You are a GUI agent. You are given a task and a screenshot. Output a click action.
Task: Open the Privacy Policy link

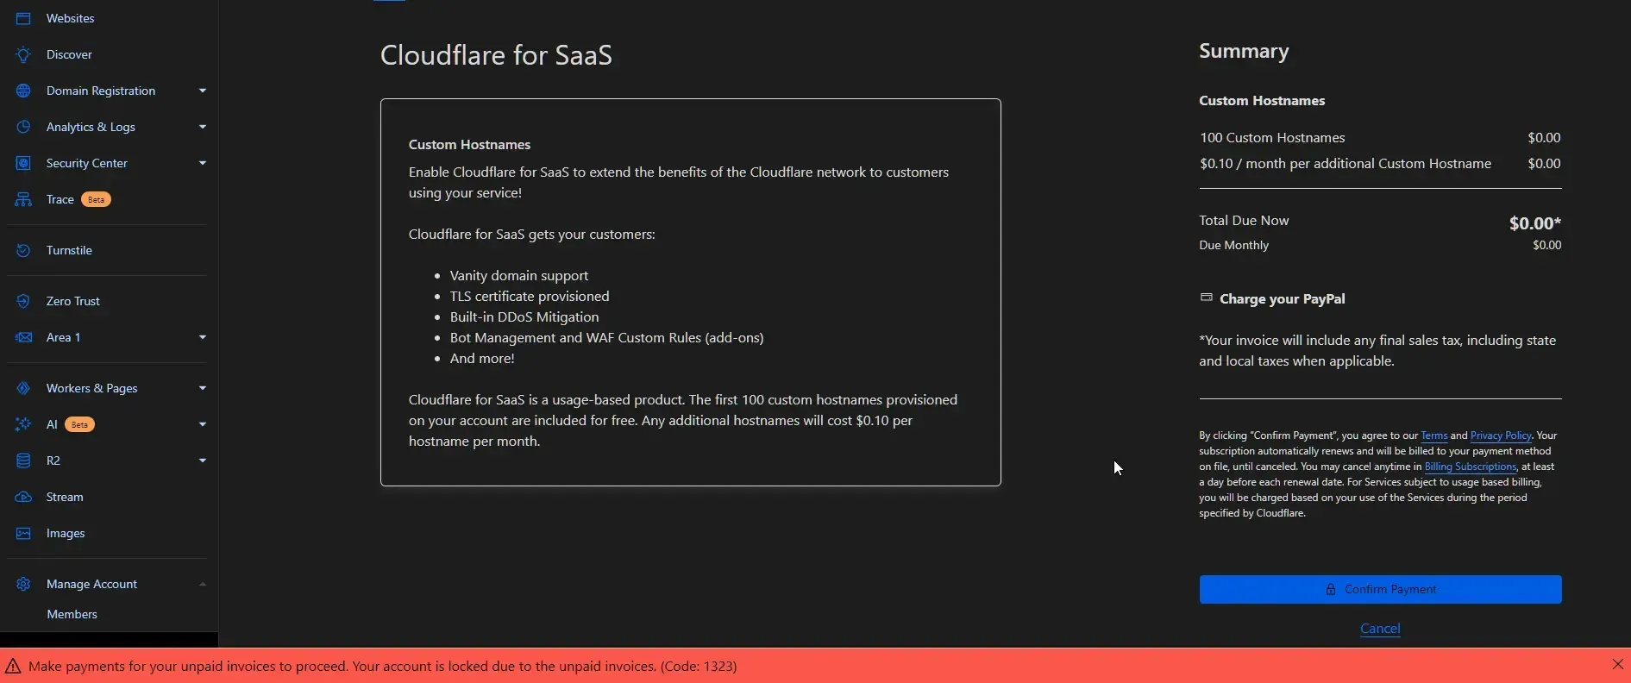pos(1501,435)
